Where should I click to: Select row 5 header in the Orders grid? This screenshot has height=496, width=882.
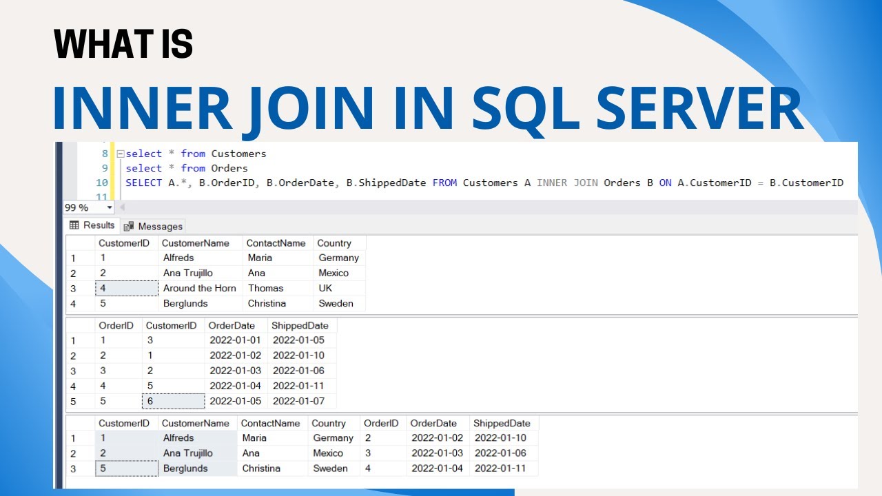point(80,400)
